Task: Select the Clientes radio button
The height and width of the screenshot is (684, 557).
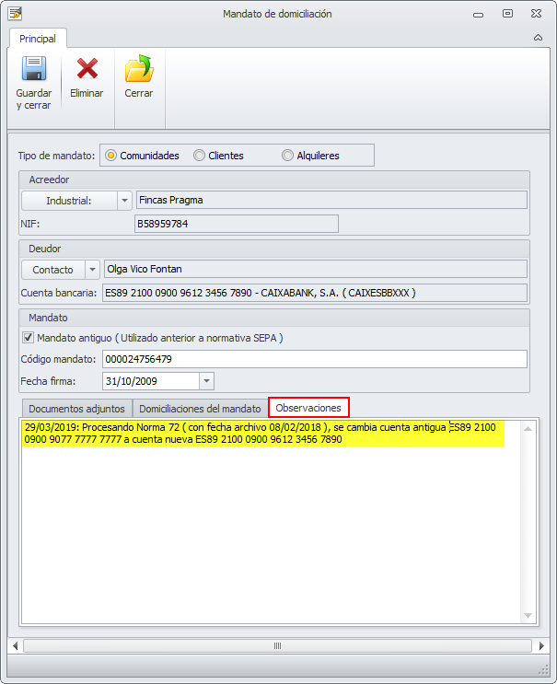Action: (199, 156)
